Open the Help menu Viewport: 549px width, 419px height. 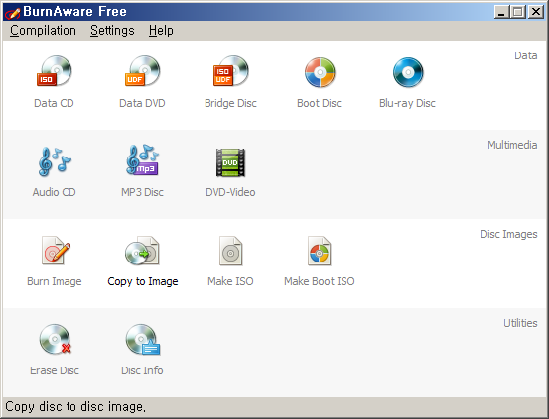pyautogui.click(x=161, y=31)
